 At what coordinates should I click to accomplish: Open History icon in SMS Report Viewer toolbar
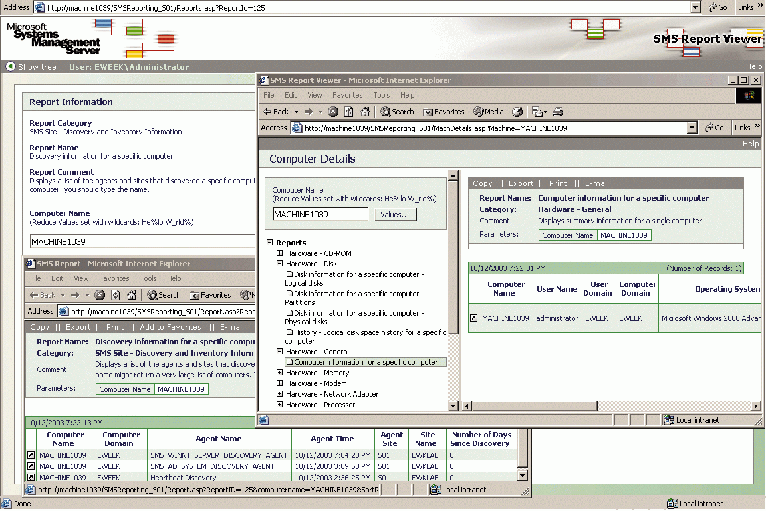(517, 112)
